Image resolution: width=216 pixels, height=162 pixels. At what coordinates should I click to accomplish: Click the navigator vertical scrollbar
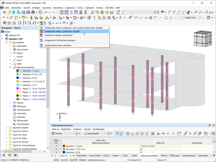(48, 77)
